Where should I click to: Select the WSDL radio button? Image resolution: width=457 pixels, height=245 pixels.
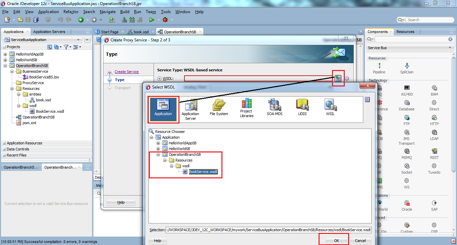pos(160,79)
